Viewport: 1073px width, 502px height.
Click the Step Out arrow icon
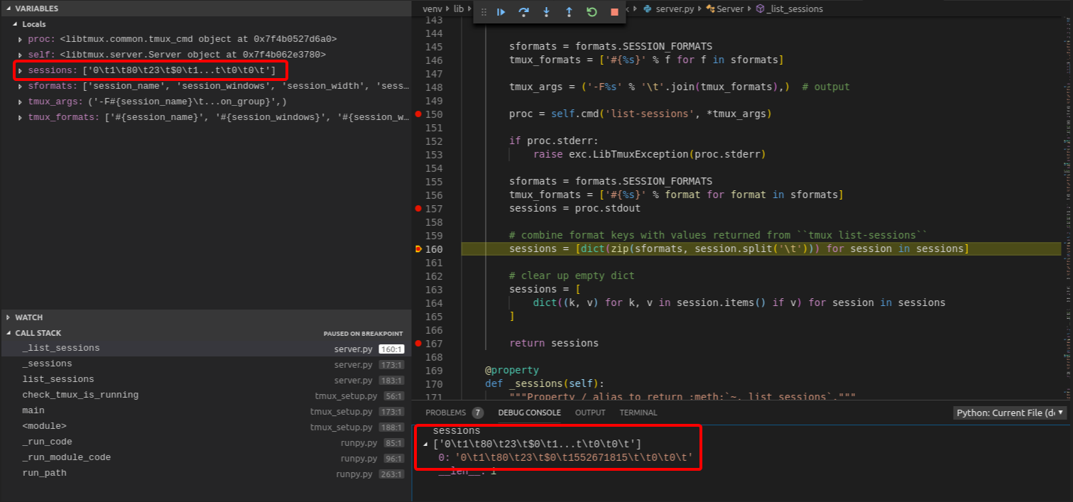(x=569, y=12)
